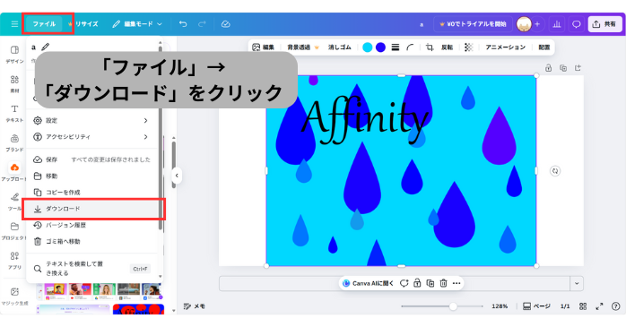The height and width of the screenshot is (327, 626).
Task: Open the user profile avatar
Action: click(524, 24)
